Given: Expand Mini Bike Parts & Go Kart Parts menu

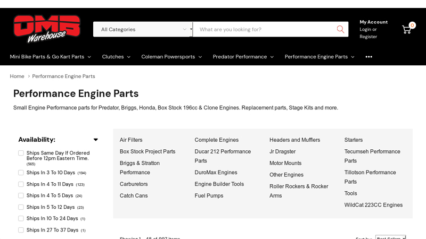Looking at the screenshot, I should click(x=50, y=57).
